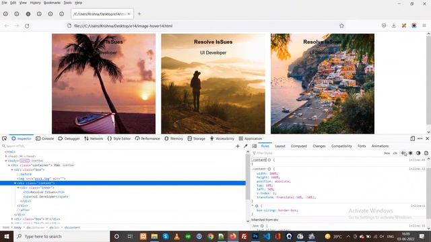
Task: Open the Performance tab
Action: tap(147, 138)
